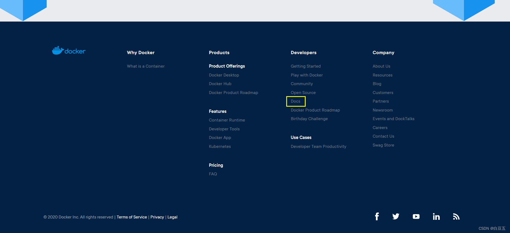510x233 pixels.
Task: Open Docker's YouTube channel icon
Action: pos(416,217)
